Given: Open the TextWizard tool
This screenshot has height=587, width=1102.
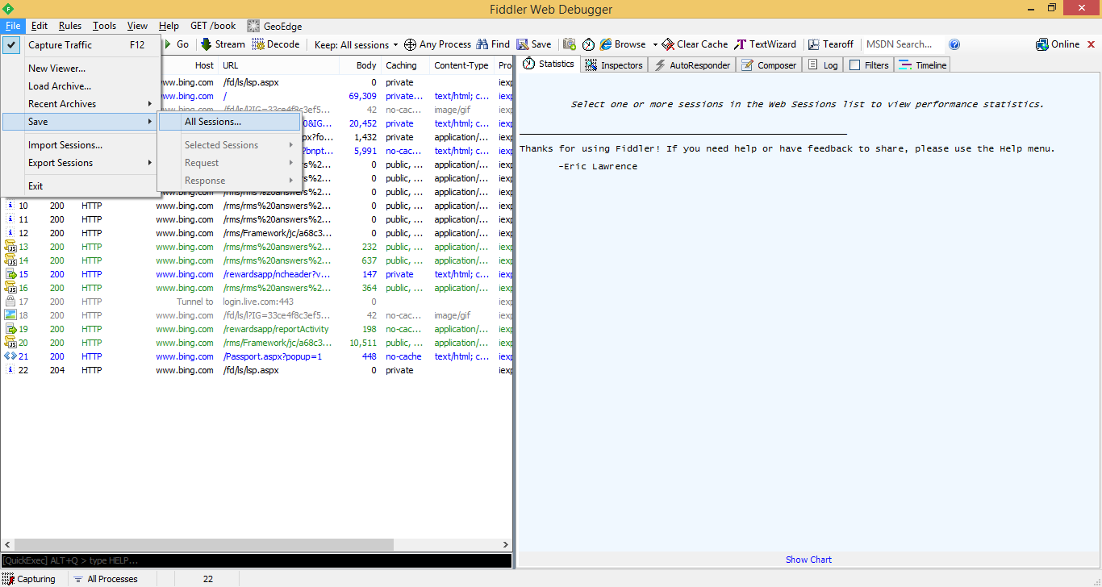Looking at the screenshot, I should coord(765,44).
